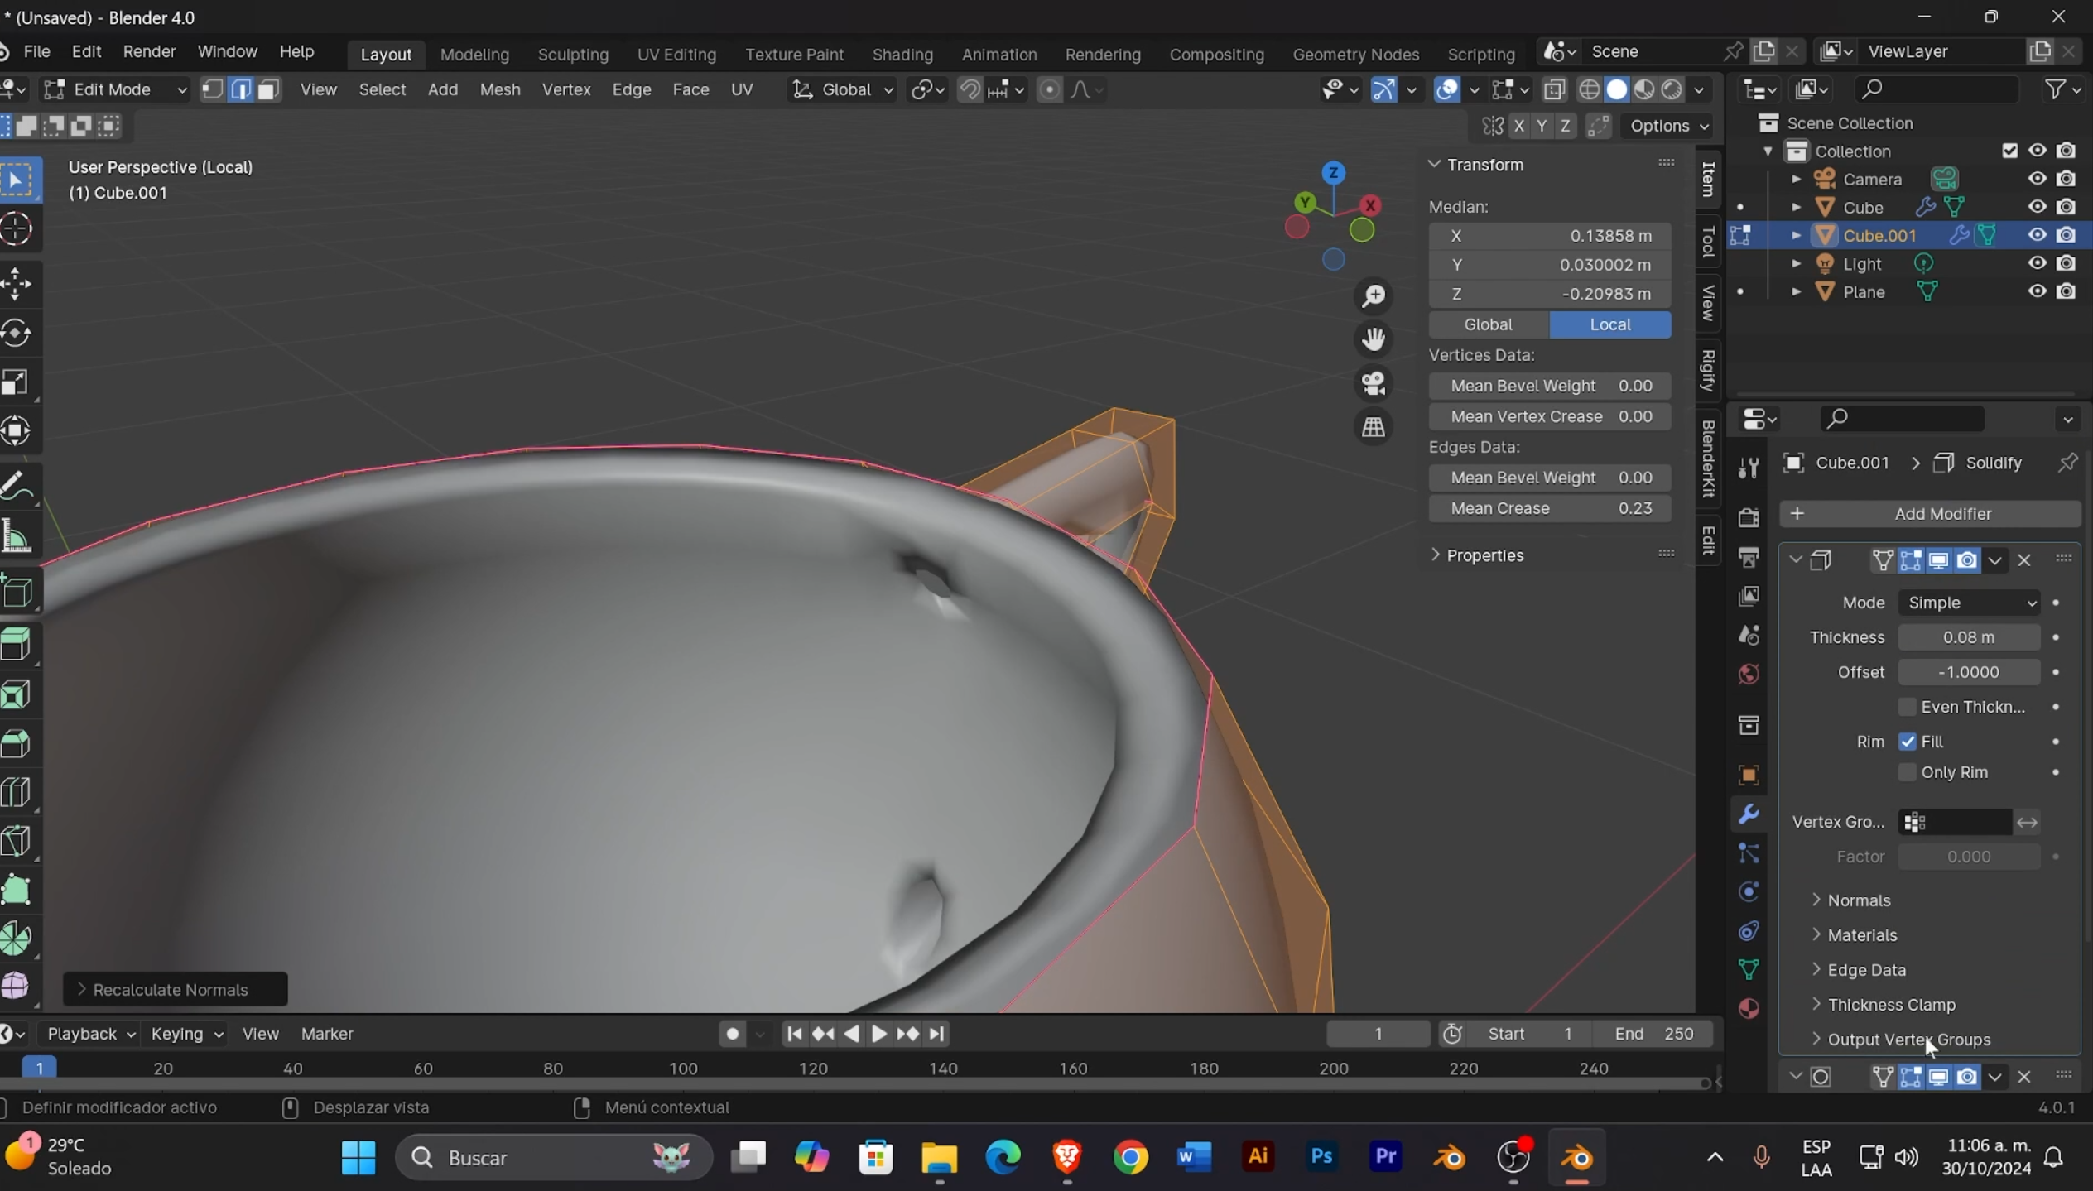Select the Transform tool
Image resolution: width=2093 pixels, height=1191 pixels.
pyautogui.click(x=17, y=431)
